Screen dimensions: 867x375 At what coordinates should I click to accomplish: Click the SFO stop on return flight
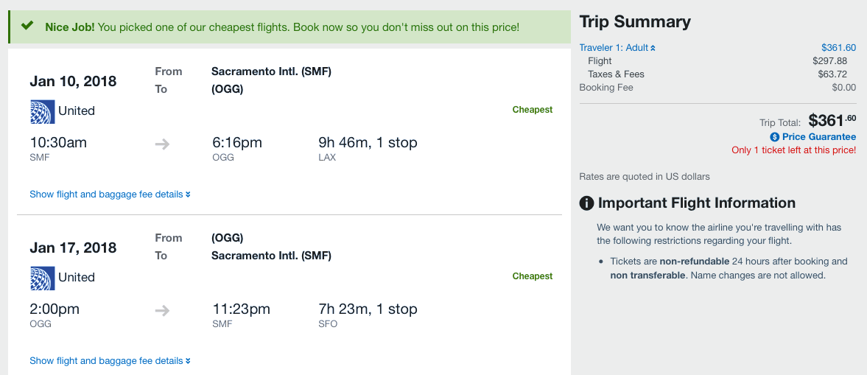coord(328,324)
